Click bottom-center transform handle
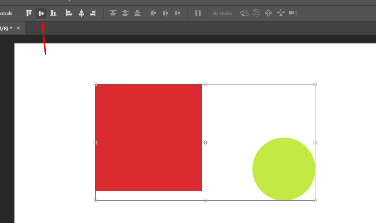 (206, 200)
